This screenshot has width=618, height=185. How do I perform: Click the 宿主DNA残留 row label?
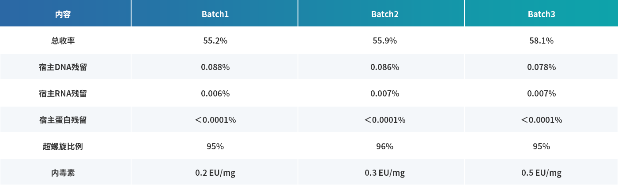63,67
